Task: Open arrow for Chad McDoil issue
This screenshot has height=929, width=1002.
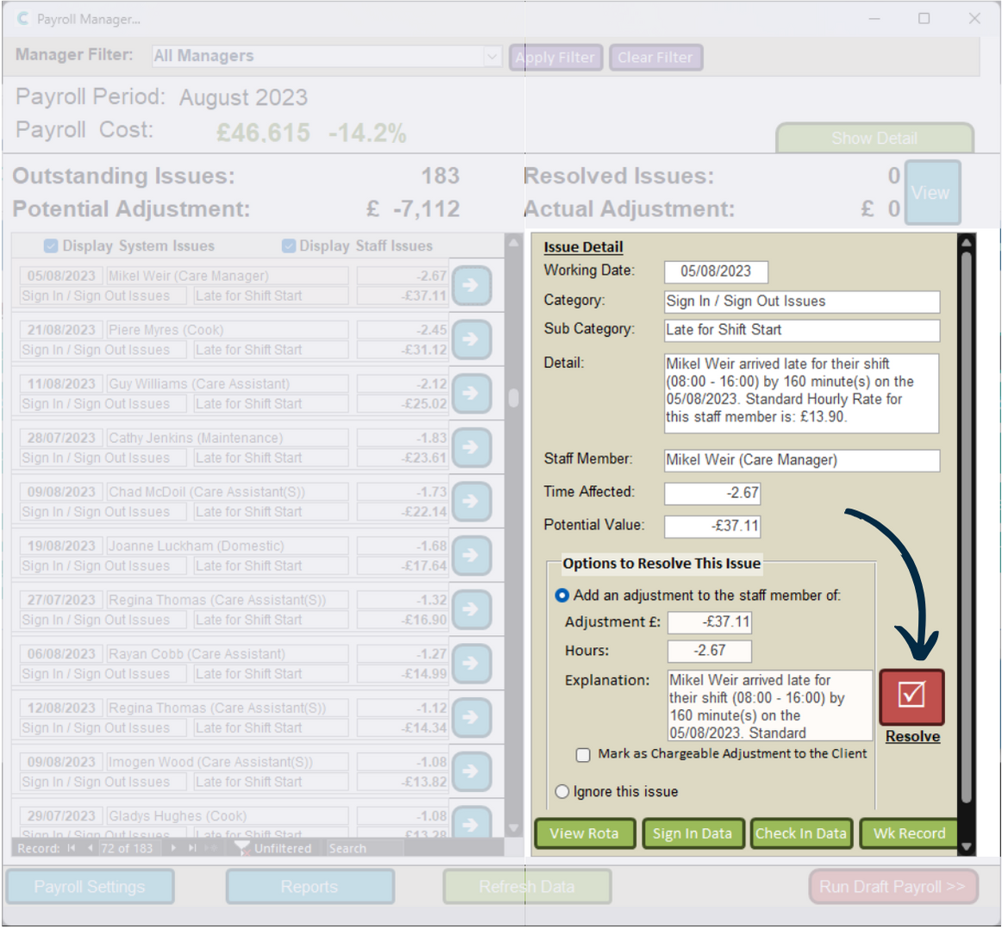Action: coord(472,502)
